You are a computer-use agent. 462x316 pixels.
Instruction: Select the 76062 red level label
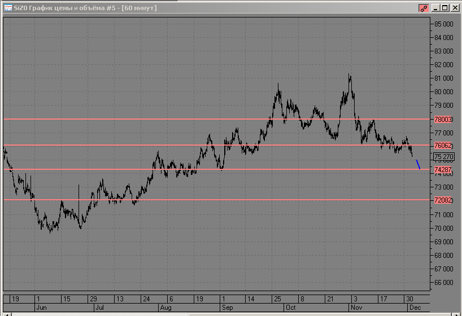tap(443, 145)
